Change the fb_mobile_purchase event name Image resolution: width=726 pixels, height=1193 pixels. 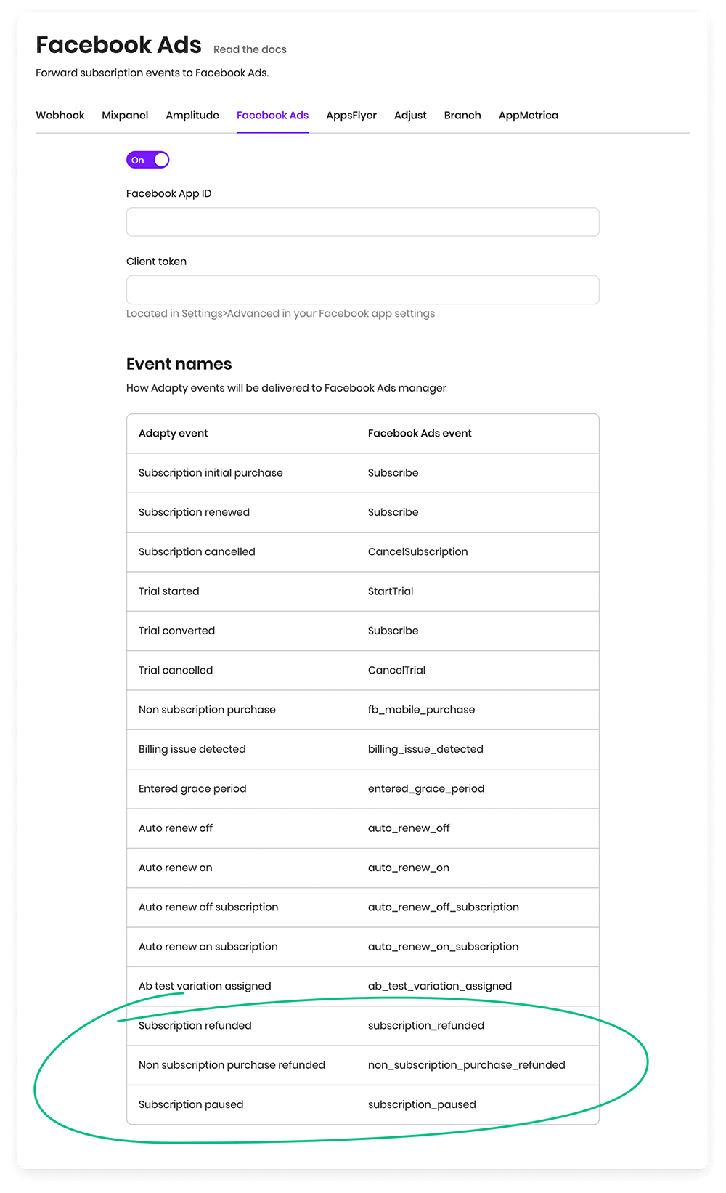point(421,710)
